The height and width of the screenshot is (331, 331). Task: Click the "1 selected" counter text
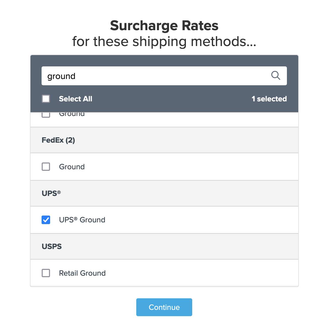[x=269, y=99]
